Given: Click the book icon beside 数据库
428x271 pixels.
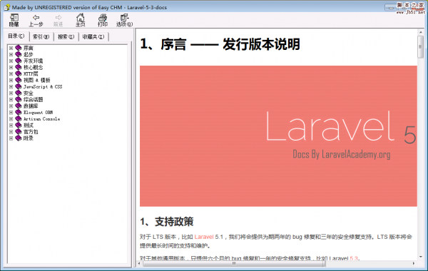Looking at the screenshot, I should click(19, 106).
